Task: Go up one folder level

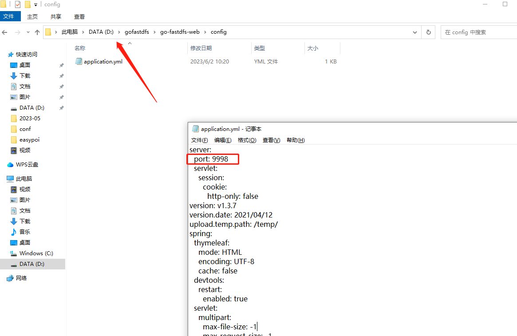Action: click(x=37, y=32)
